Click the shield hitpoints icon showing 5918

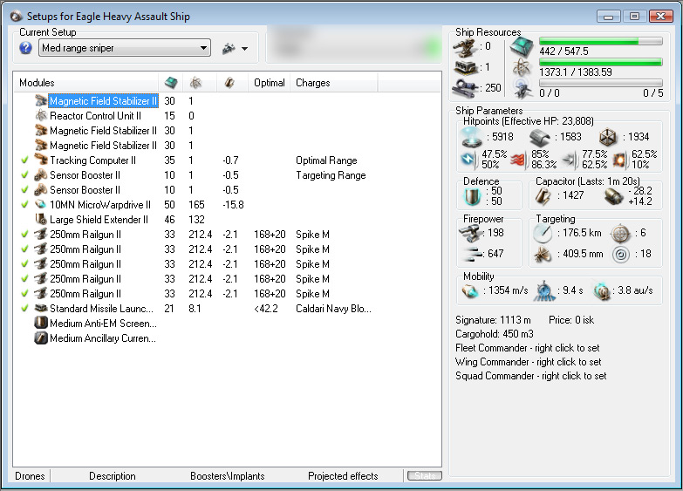[x=471, y=137]
